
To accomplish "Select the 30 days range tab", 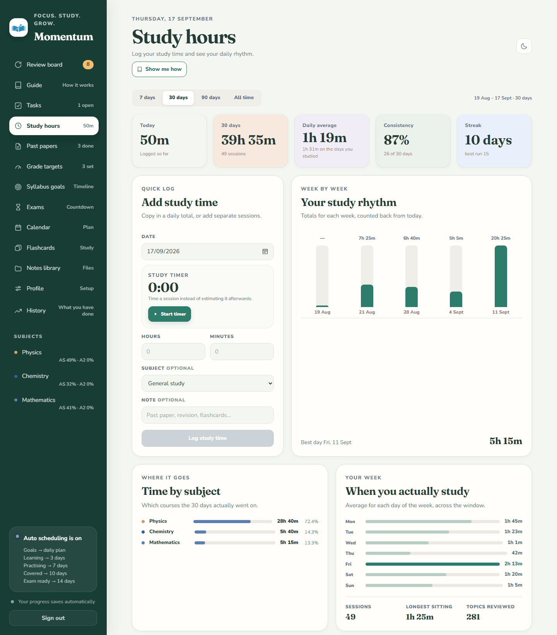I will [178, 98].
